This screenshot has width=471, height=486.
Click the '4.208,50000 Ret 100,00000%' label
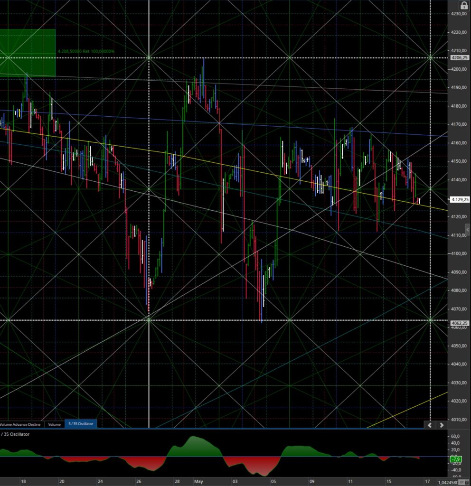86,51
